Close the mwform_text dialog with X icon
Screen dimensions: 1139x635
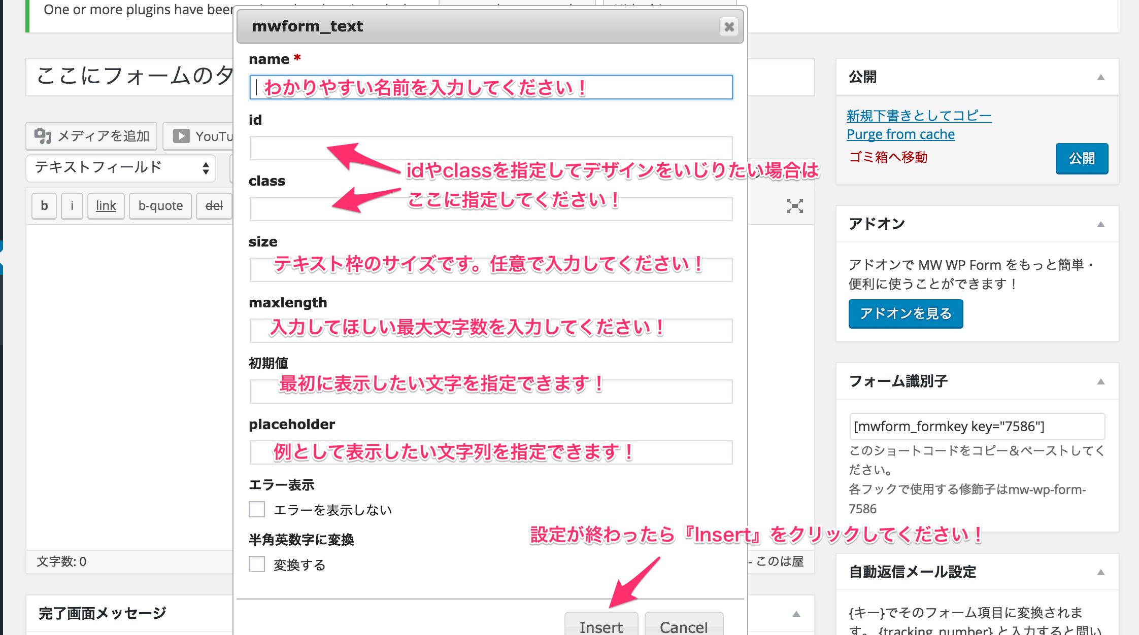729,26
